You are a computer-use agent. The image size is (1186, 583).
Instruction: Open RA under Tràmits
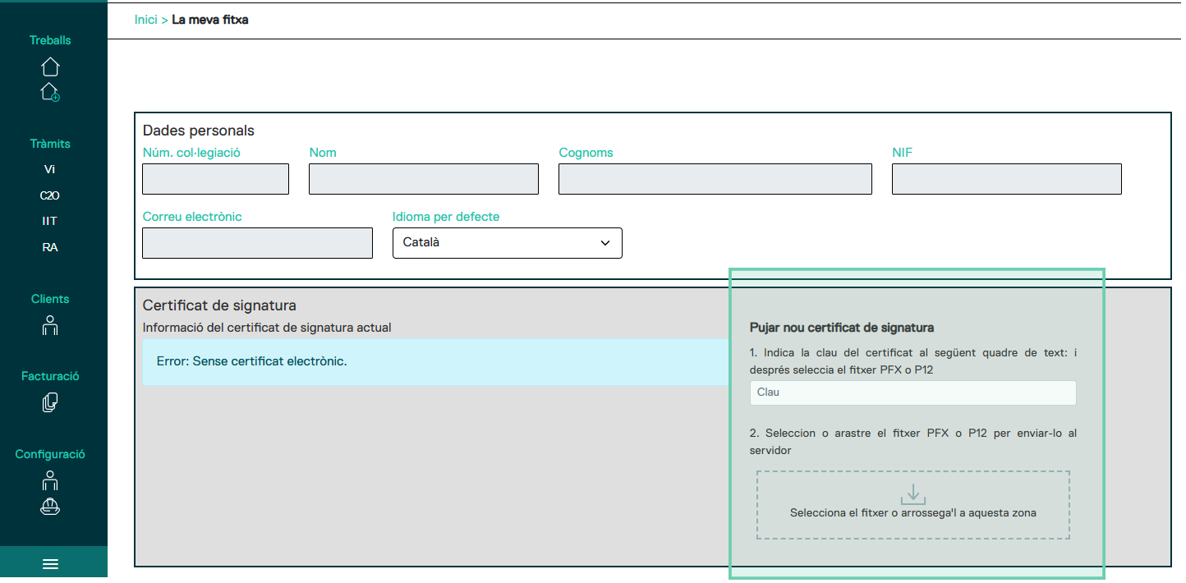click(50, 247)
